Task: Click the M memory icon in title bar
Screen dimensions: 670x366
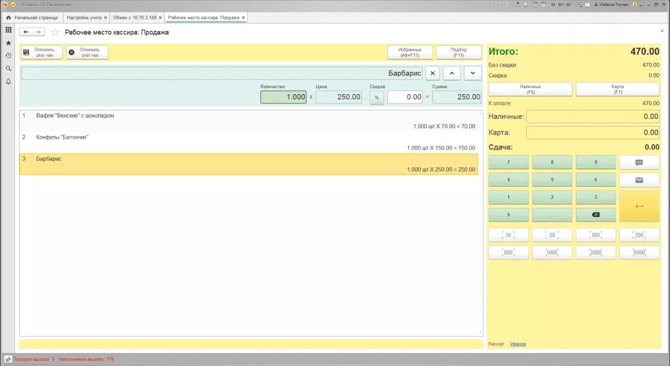Action: click(x=554, y=5)
